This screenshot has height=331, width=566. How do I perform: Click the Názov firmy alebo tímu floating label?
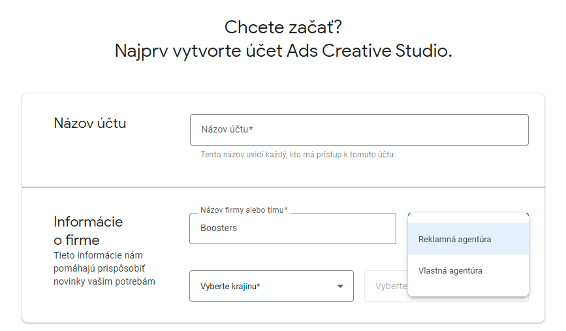244,210
